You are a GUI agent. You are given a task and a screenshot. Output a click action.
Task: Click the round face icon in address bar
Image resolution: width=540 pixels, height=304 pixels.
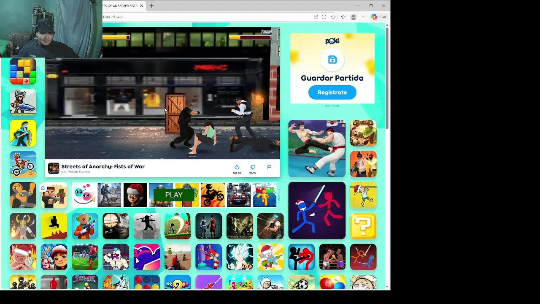point(324,17)
